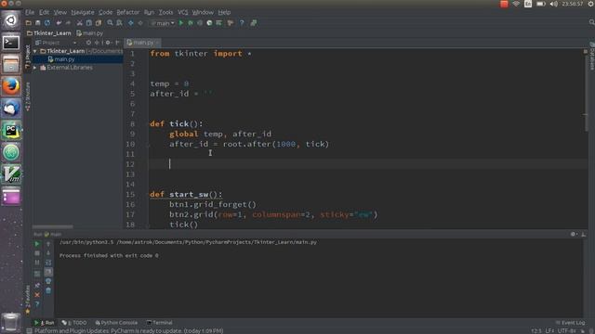The image size is (595, 334).
Task: Toggle the Database tool window side tab
Action: (591, 56)
